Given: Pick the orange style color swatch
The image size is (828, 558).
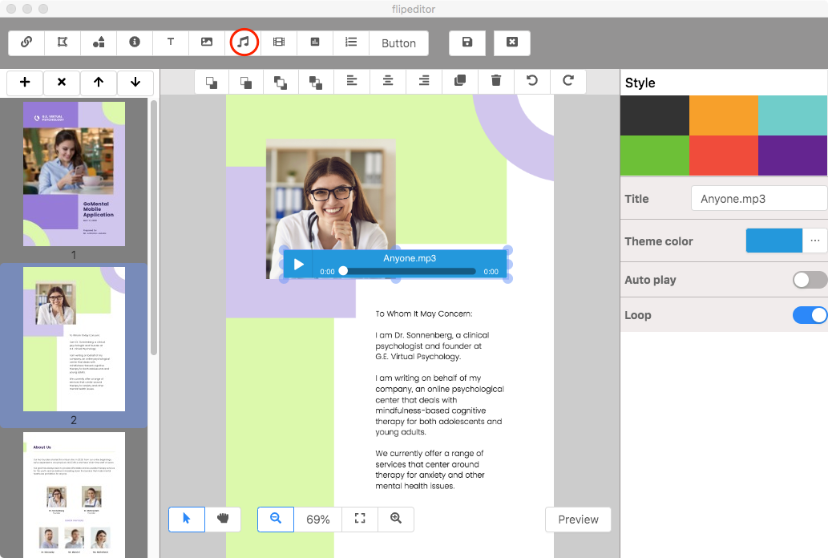Looking at the screenshot, I should pos(724,115).
